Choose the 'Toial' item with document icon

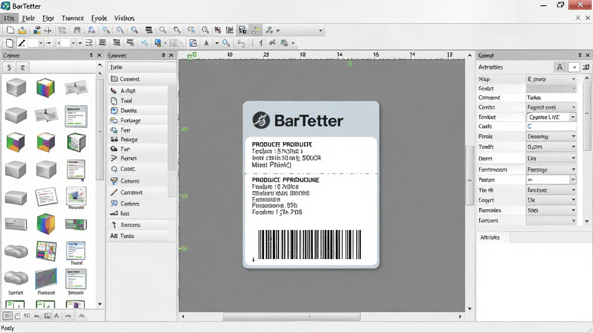(138, 101)
